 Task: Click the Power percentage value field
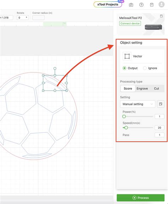tap(159, 116)
